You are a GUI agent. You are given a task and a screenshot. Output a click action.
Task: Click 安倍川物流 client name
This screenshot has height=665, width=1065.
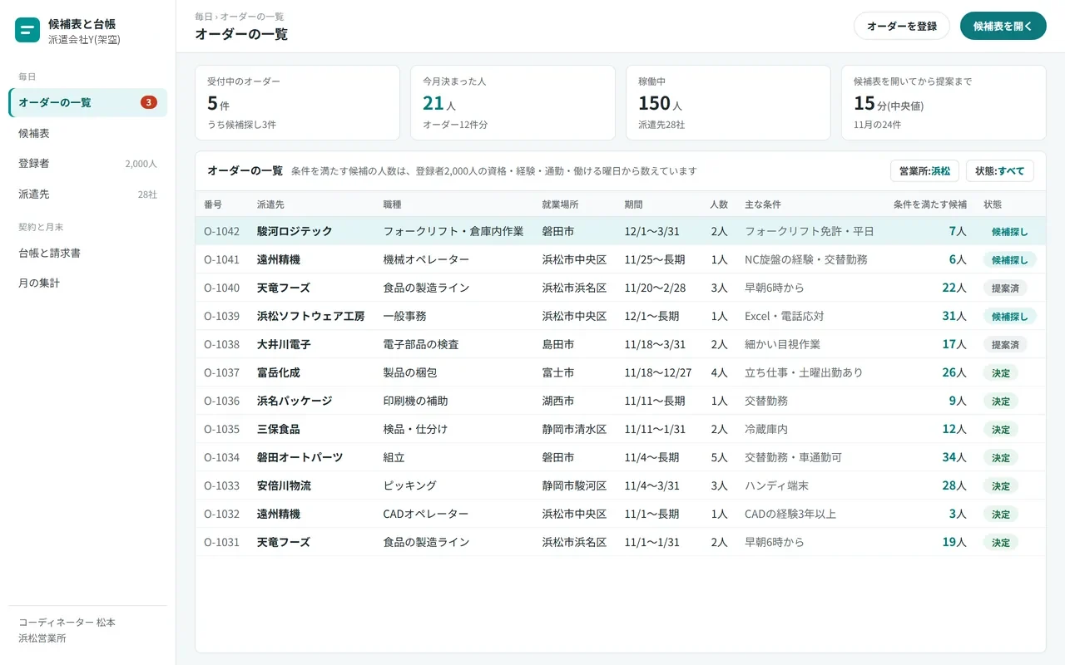[x=284, y=485]
